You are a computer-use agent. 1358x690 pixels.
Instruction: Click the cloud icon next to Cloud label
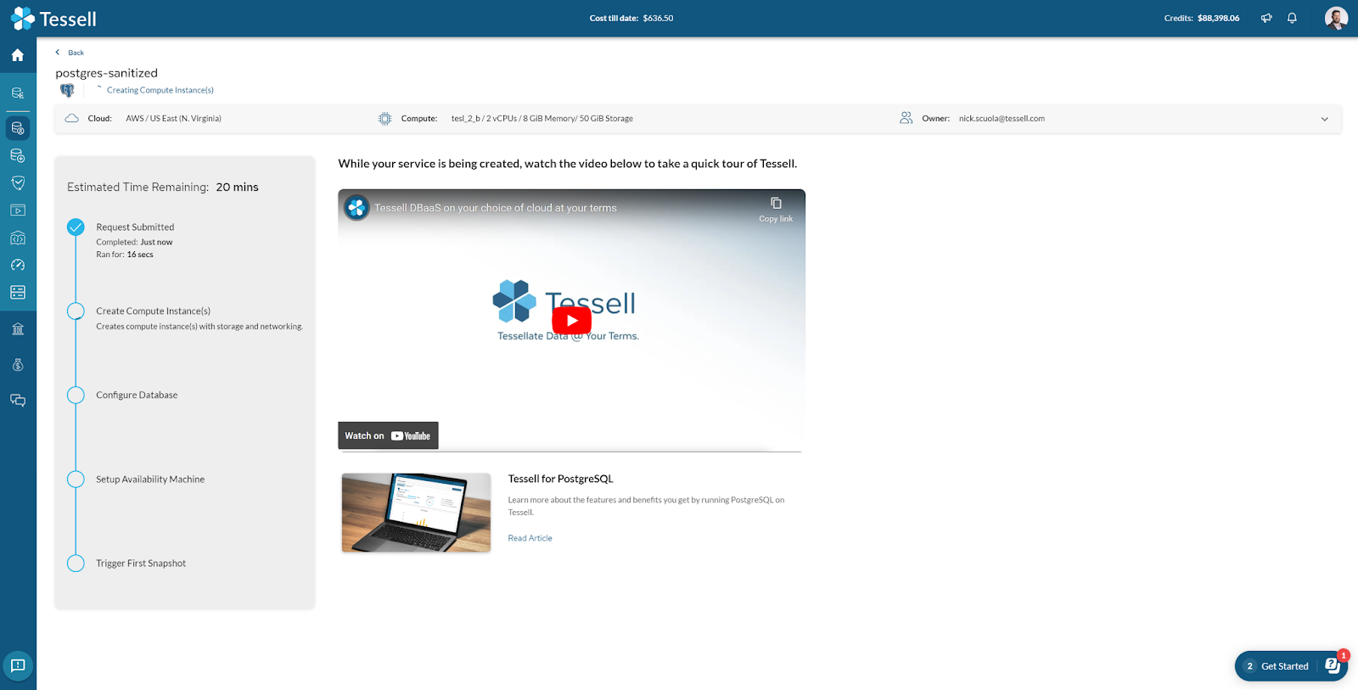pos(72,119)
